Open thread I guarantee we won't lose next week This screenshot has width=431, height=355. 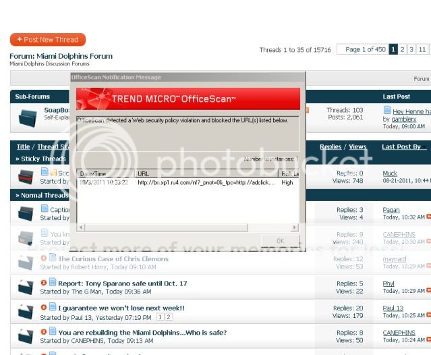point(121,308)
